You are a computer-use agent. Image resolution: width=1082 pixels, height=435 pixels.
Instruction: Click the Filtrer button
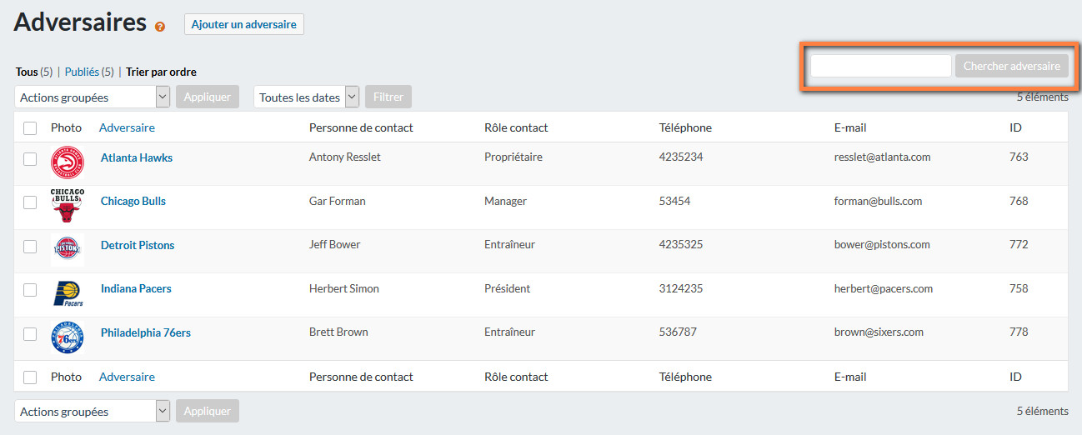388,97
